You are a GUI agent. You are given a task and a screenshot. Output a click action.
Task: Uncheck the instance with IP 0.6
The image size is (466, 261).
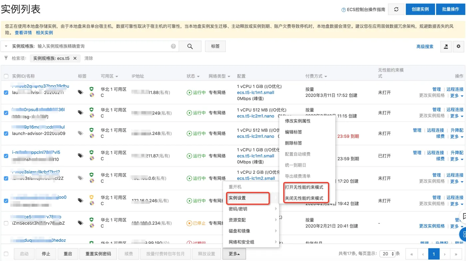(x=6, y=178)
